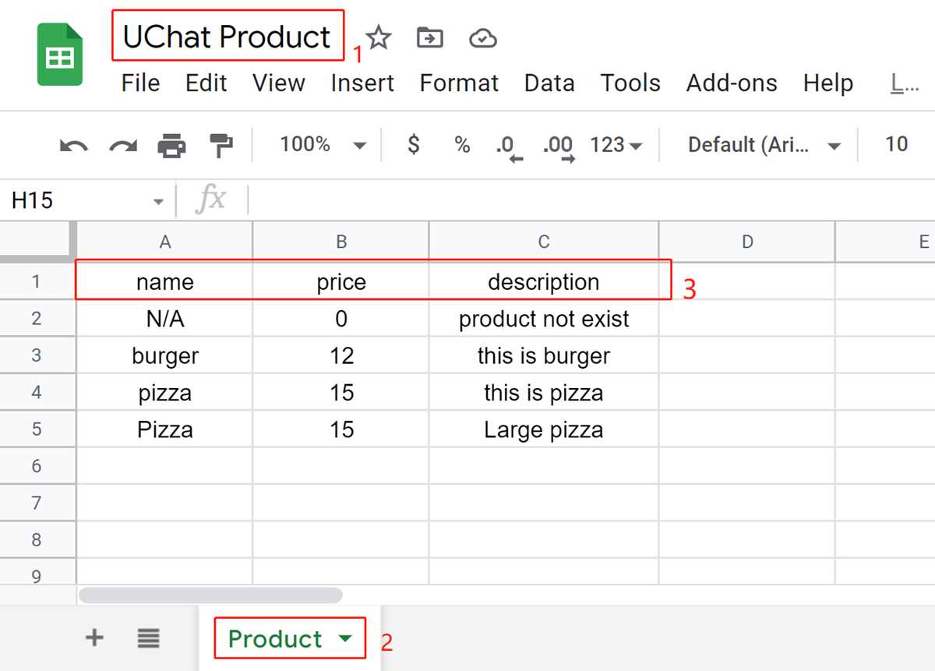Viewport: 935px width, 671px height.
Task: Select the "this is pizza" cell
Action: click(544, 392)
